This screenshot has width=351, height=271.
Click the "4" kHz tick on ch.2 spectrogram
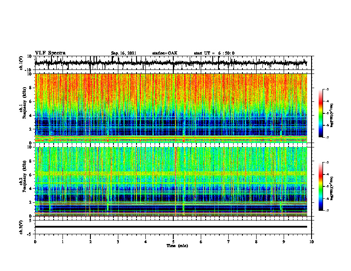(31, 189)
